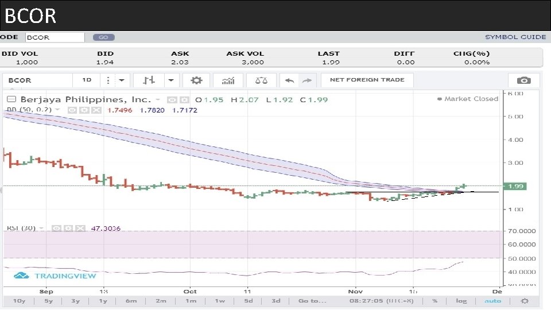Click the Nov date label on time axis

[x=355, y=292]
